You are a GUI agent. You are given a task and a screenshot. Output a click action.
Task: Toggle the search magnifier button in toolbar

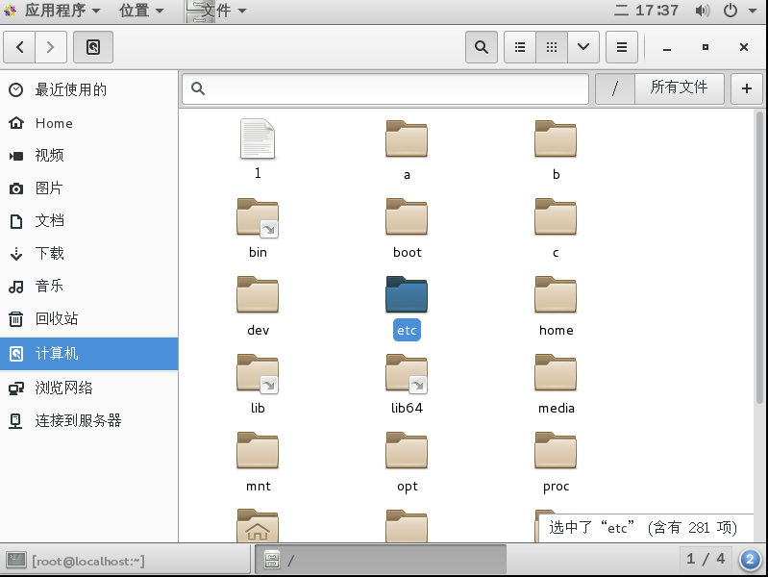coord(482,47)
